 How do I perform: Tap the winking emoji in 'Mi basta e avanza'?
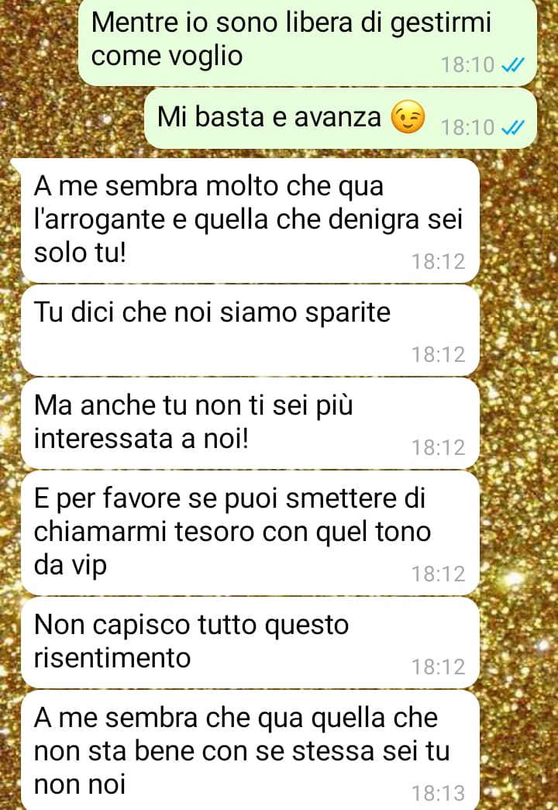(x=408, y=117)
